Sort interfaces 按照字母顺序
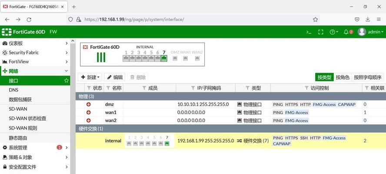This screenshot has width=386, height=174. click(x=368, y=77)
